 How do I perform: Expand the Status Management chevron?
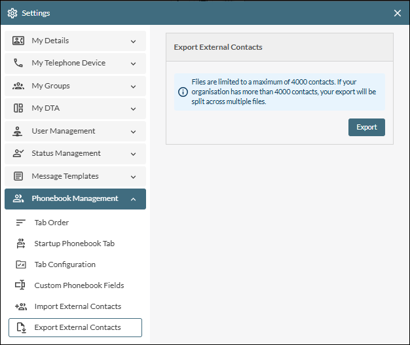[133, 154]
